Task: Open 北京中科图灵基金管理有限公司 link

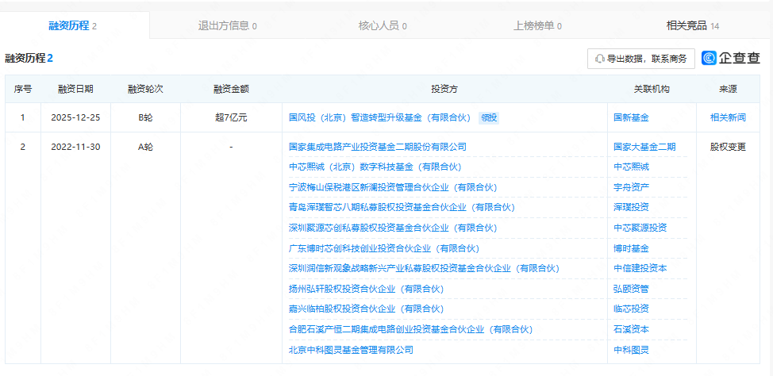Action: pyautogui.click(x=351, y=350)
